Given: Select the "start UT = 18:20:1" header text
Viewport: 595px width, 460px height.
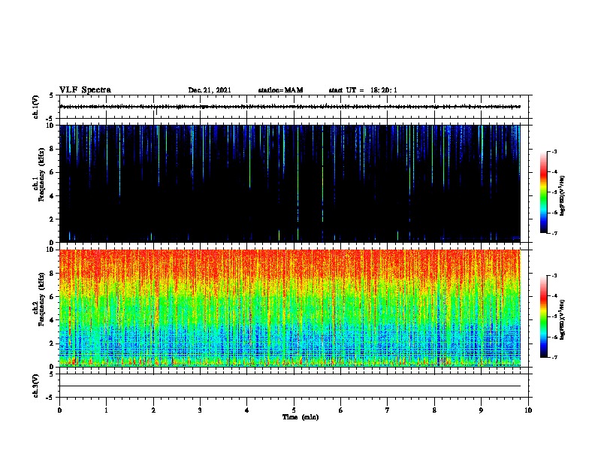Looking at the screenshot, I should pos(363,90).
